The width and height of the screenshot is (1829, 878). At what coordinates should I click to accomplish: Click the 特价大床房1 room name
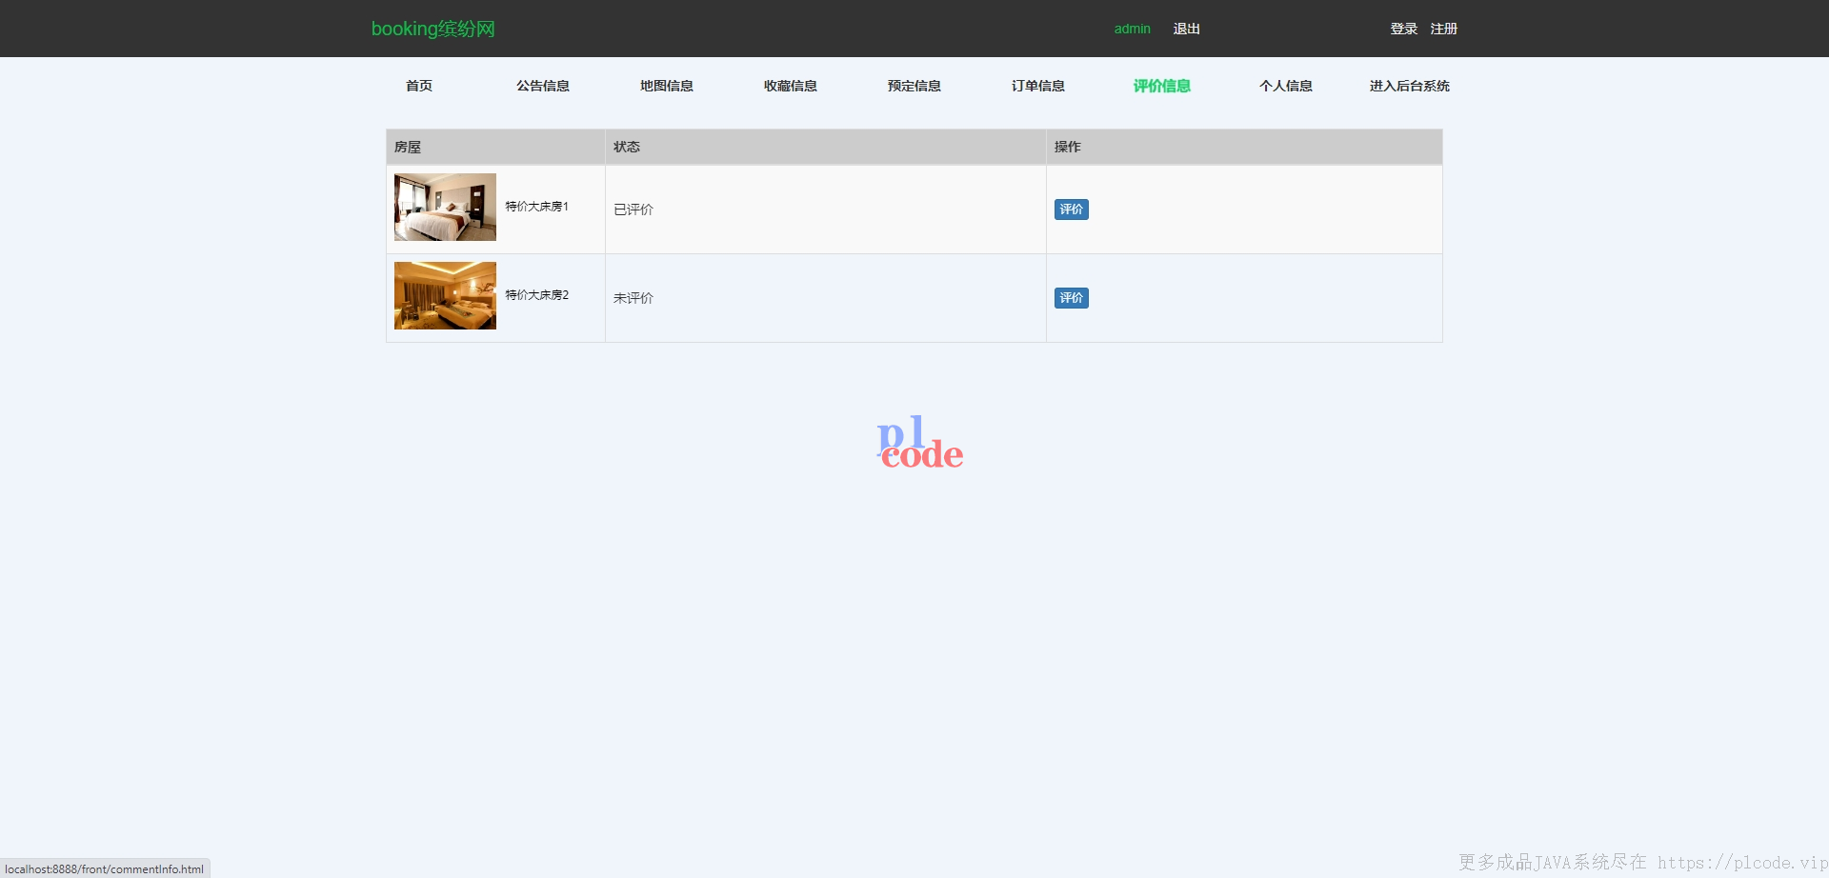[536, 207]
